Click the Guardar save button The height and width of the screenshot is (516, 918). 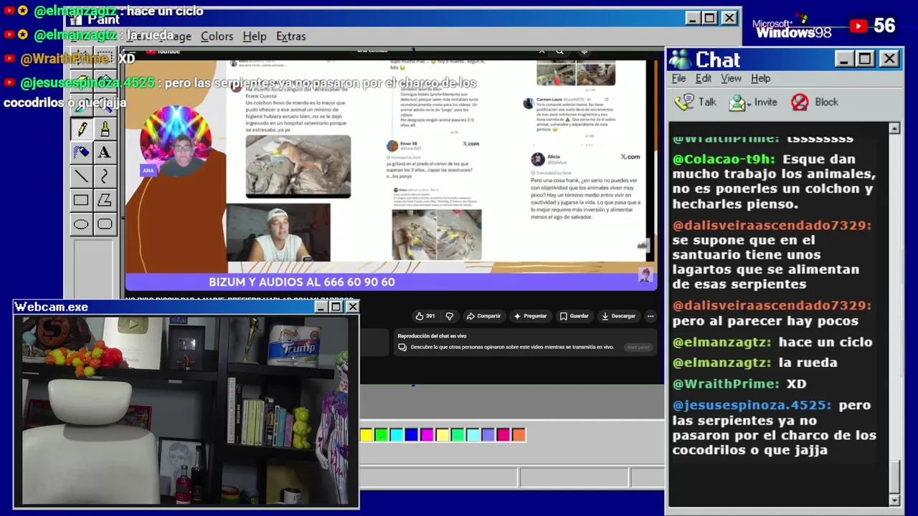574,316
